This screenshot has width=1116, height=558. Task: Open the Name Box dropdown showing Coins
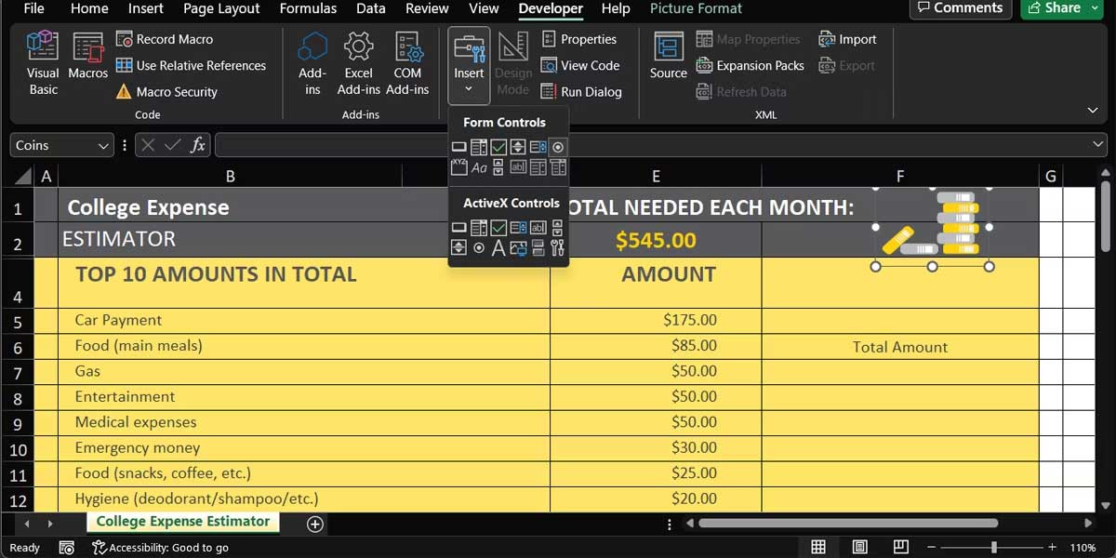click(x=102, y=144)
